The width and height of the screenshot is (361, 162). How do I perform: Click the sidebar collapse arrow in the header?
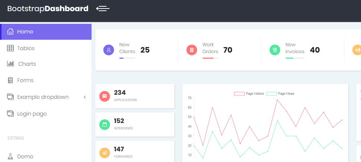point(103,9)
